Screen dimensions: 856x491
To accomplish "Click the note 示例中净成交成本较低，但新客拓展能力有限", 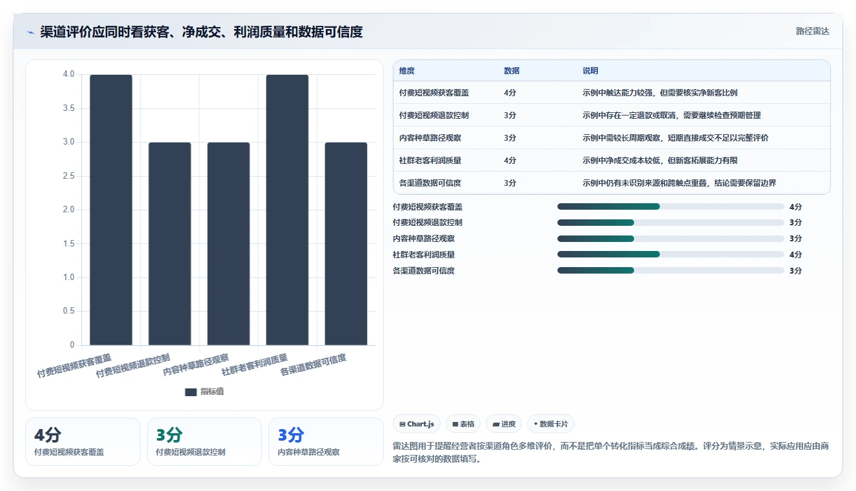I will click(x=660, y=161).
